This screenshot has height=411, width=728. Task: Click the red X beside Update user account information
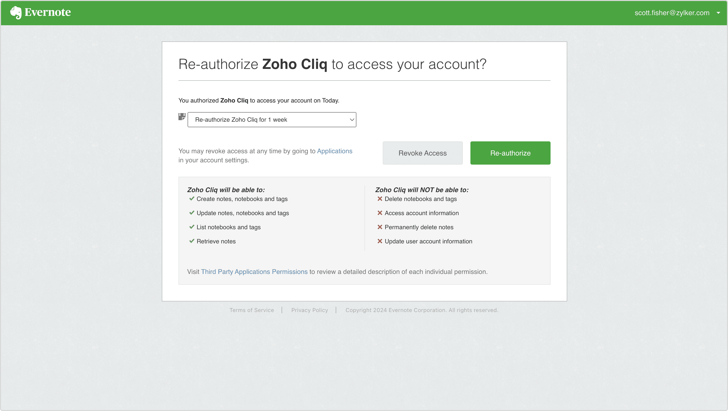click(379, 241)
